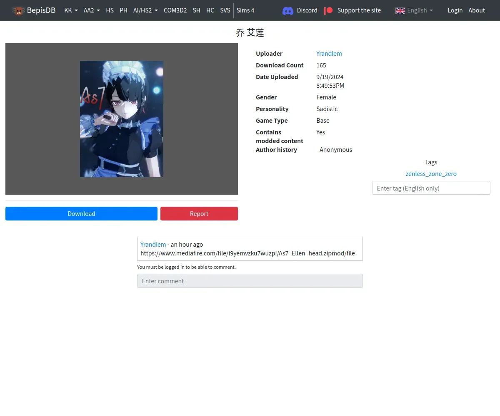This screenshot has height=416, width=500.
Task: Click the Discord logo icon
Action: tap(288, 11)
